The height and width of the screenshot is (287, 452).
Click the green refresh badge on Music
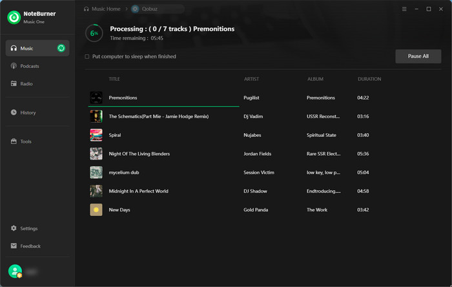click(61, 48)
